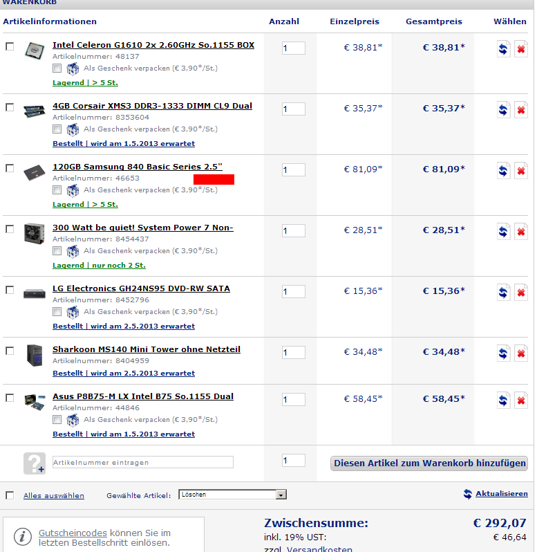Click gift box icon under Corsair XMS3
537x552 pixels.
coord(73,129)
